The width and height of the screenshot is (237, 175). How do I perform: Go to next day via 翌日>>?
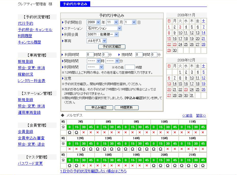pyautogui.click(x=201, y=116)
